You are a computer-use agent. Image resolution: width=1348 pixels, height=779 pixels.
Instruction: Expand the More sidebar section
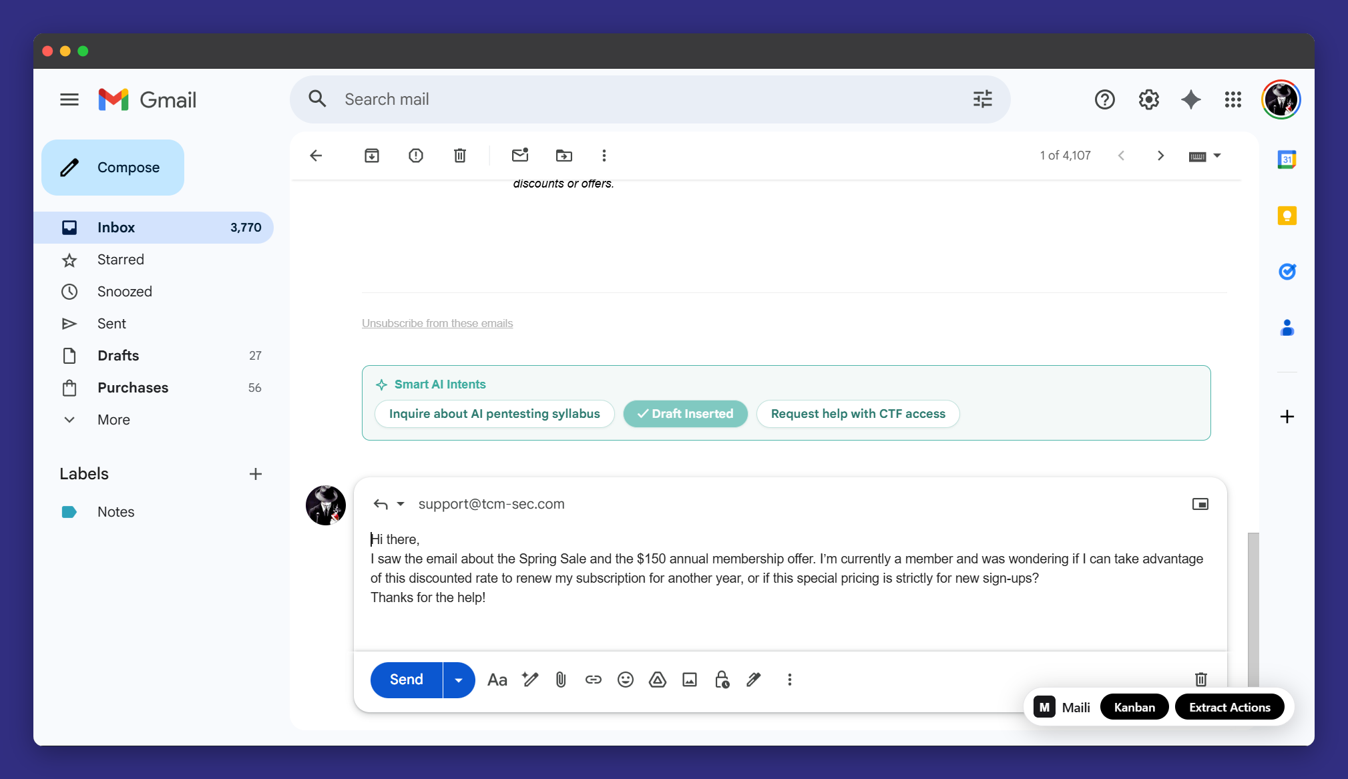point(114,420)
